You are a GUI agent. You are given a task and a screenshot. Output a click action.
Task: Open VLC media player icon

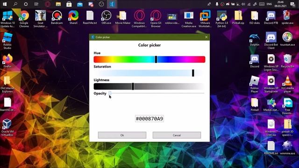(287, 84)
